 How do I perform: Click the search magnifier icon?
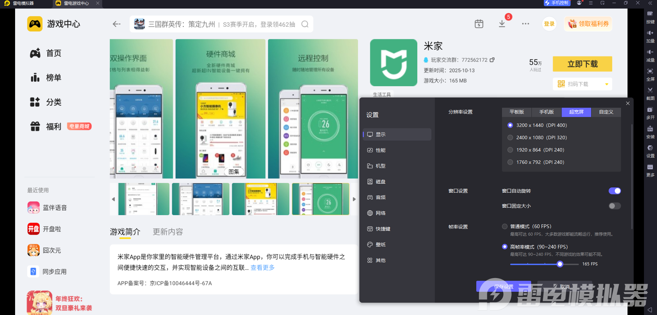(305, 24)
